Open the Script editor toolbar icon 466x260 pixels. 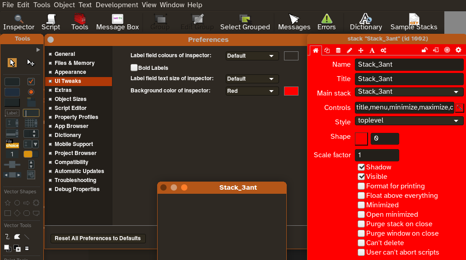pyautogui.click(x=51, y=23)
